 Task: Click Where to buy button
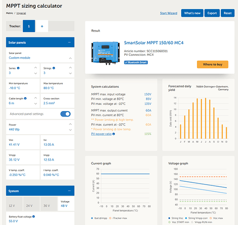[212, 64]
